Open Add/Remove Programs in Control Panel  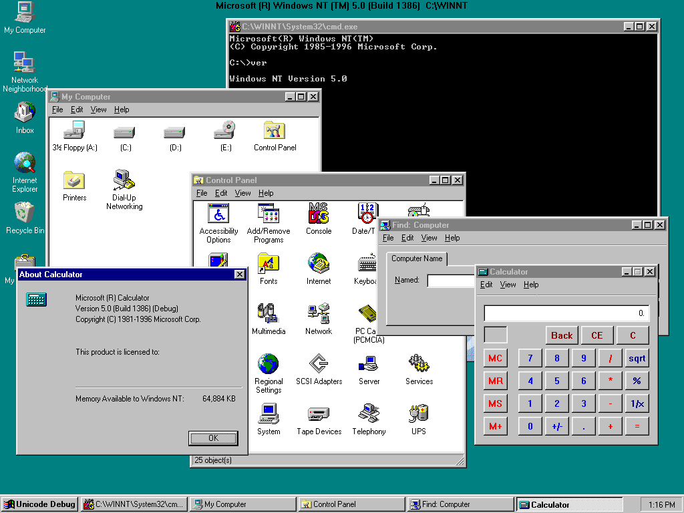tap(269, 214)
